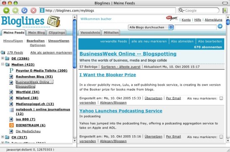Click 'Abo bearbeiten' in the blue bar
Screen dimensions: 230x152
(x=210, y=41)
